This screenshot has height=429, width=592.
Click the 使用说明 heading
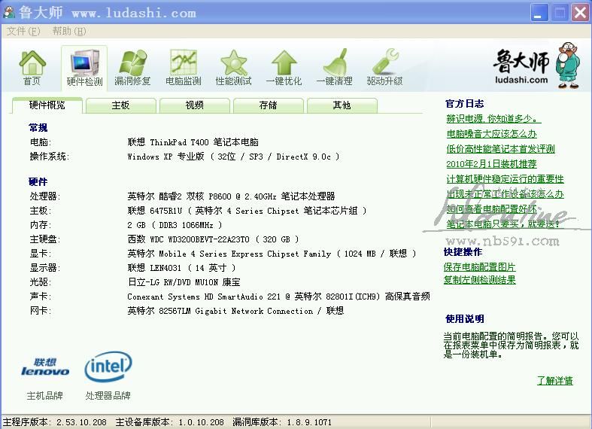click(x=465, y=319)
